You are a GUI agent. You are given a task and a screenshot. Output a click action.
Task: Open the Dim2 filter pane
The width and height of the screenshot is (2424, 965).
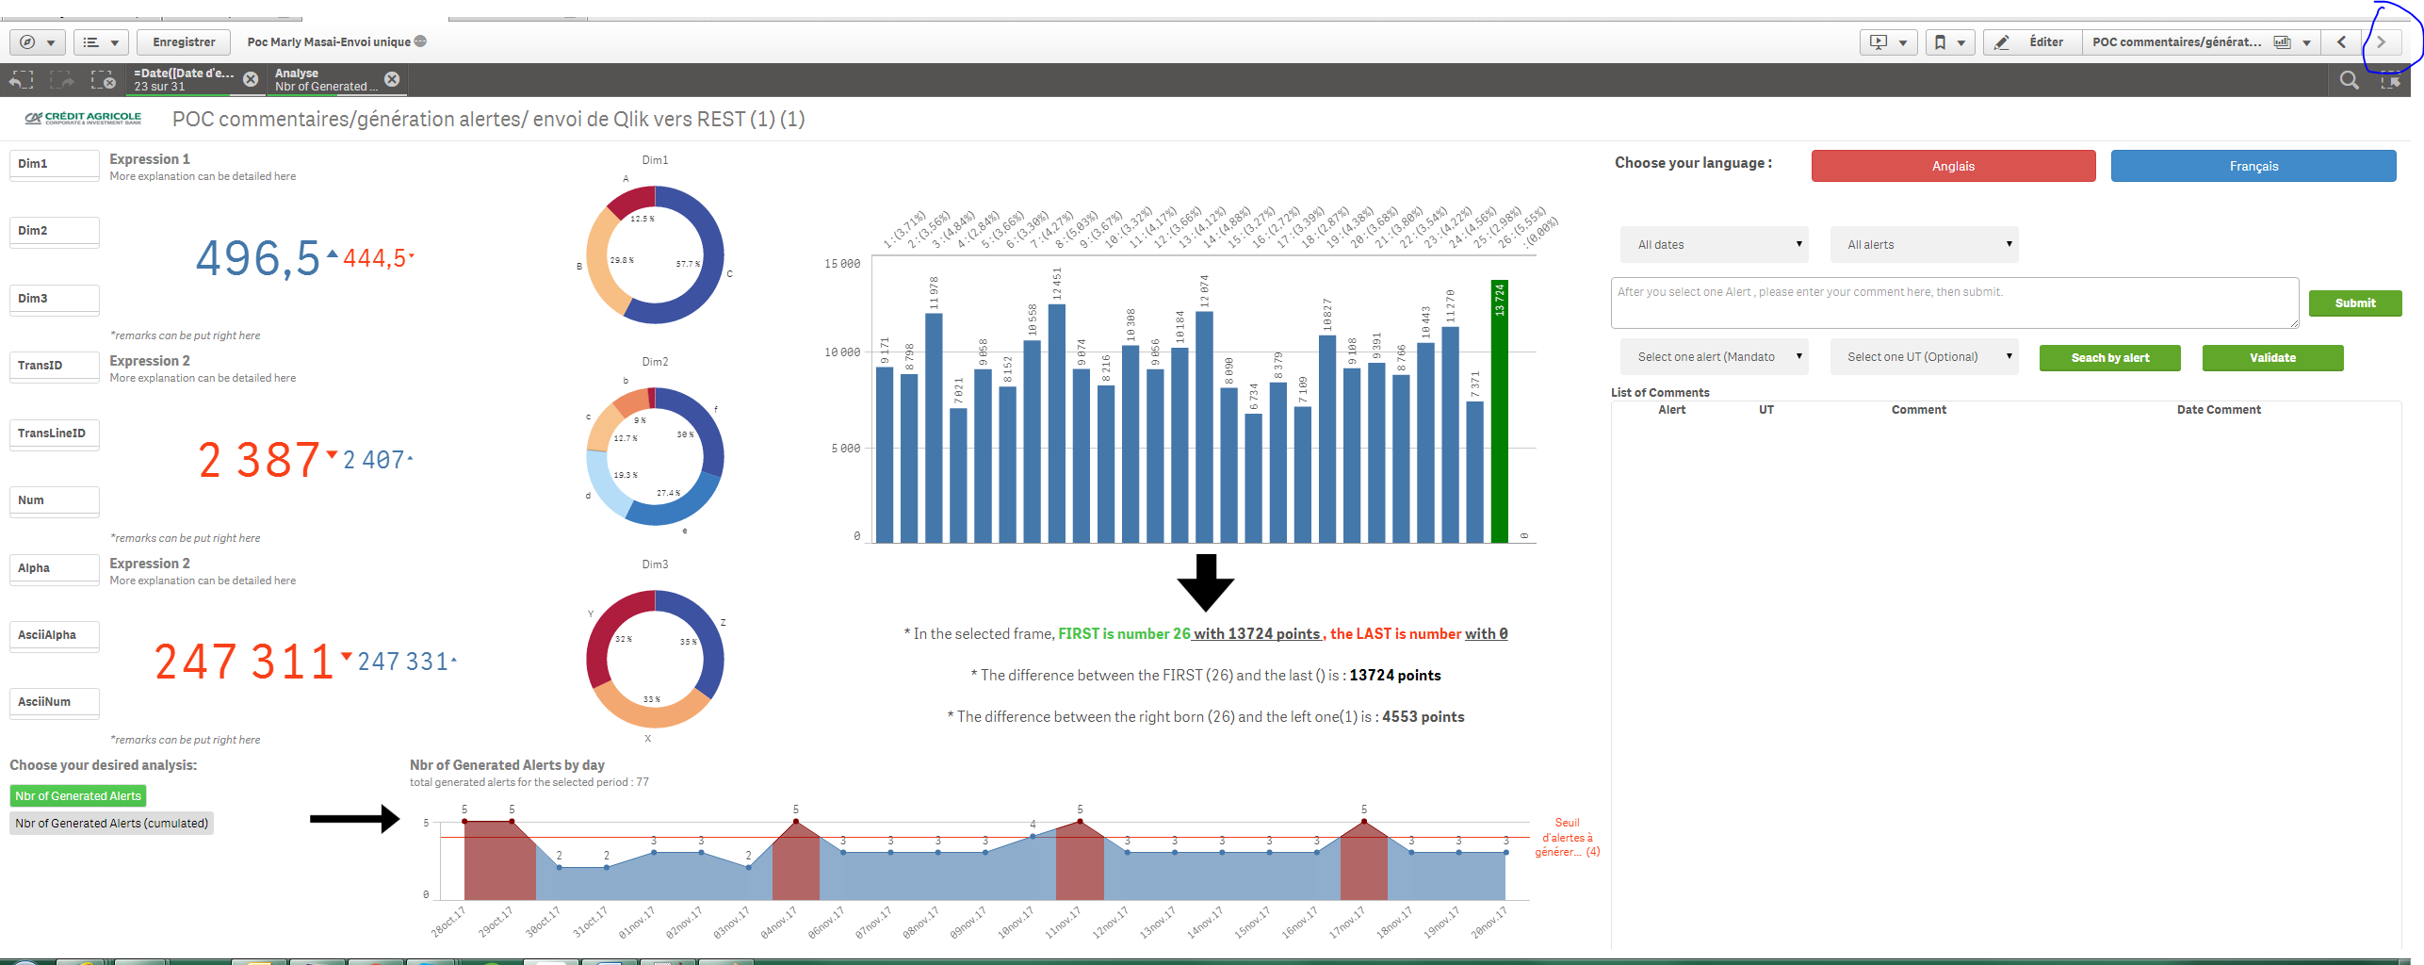point(55,232)
